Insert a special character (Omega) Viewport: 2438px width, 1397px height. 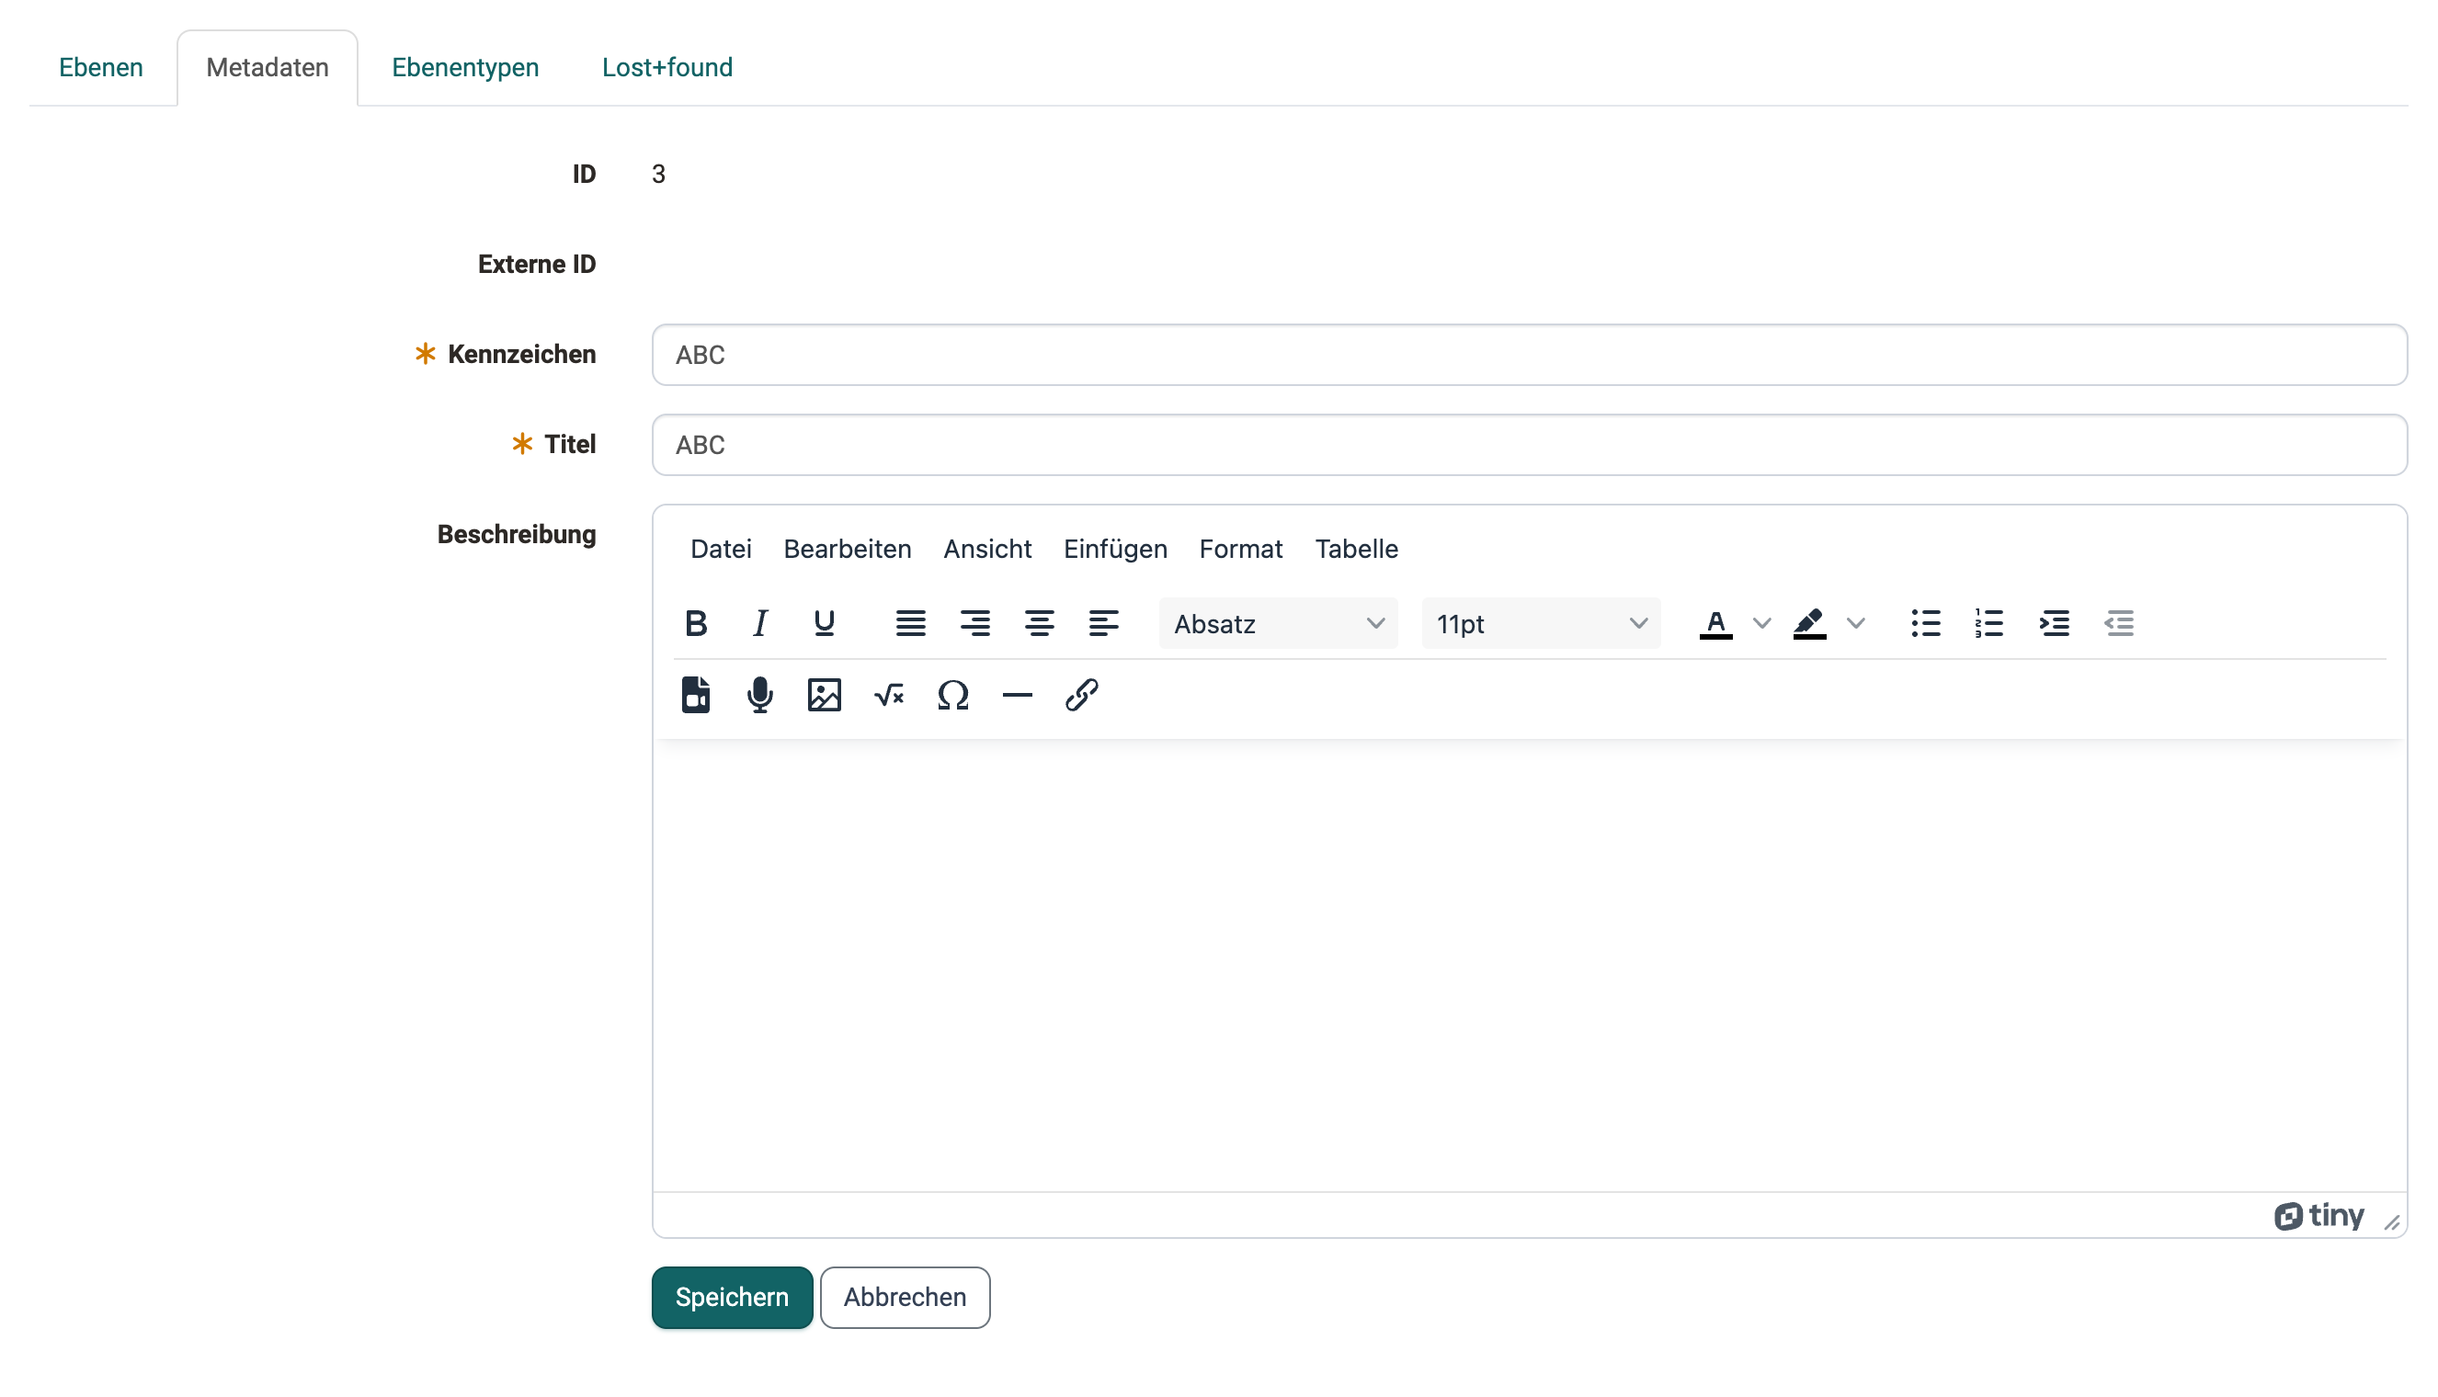(952, 695)
